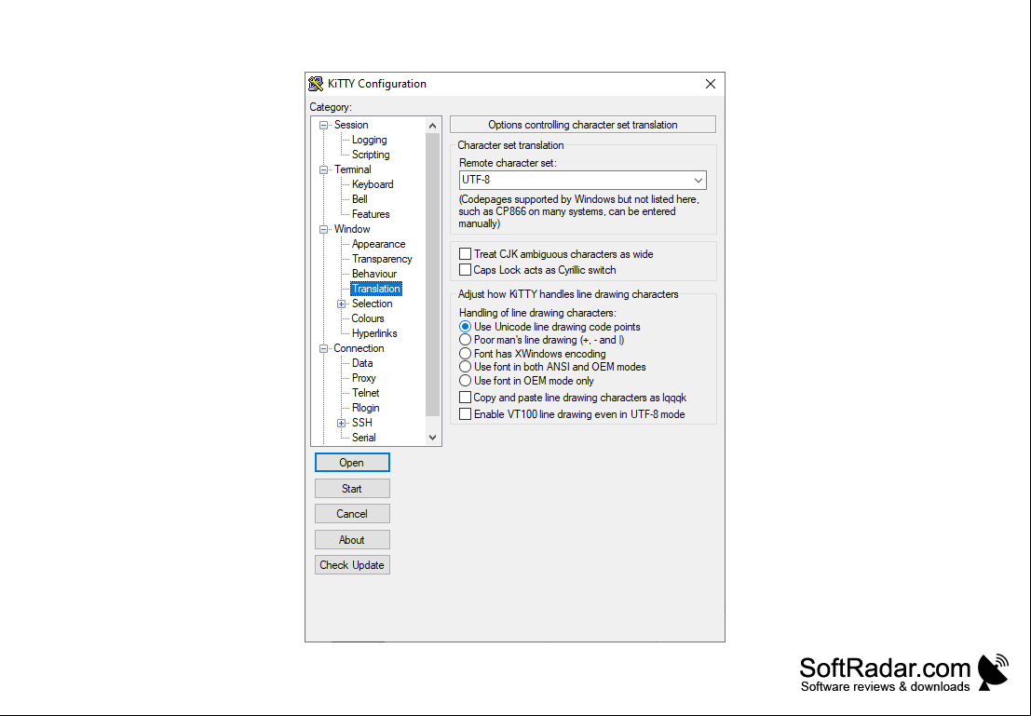Click the category scrollbar up arrow
This screenshot has width=1031, height=716.
(x=432, y=125)
